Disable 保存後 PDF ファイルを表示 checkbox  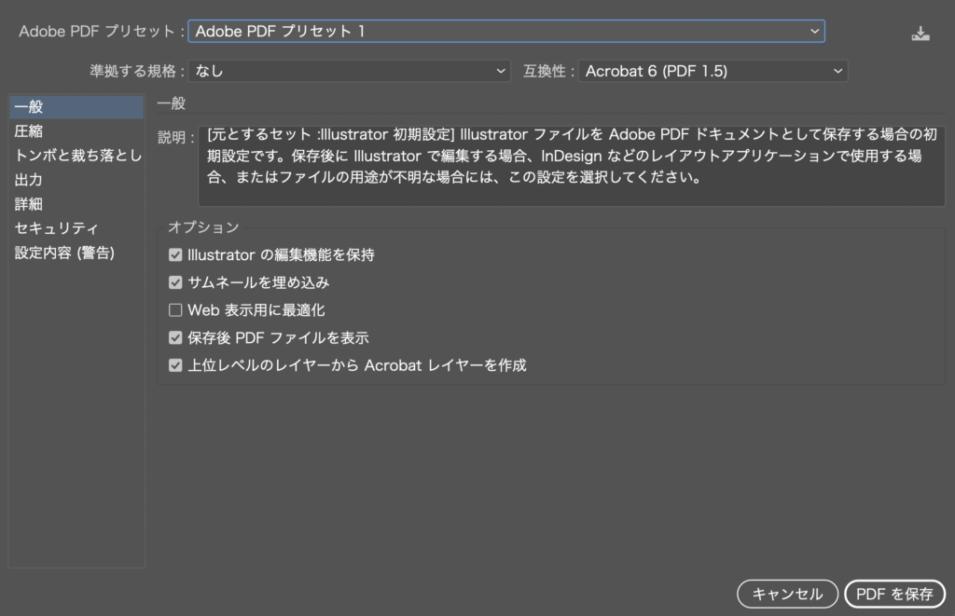click(x=175, y=338)
